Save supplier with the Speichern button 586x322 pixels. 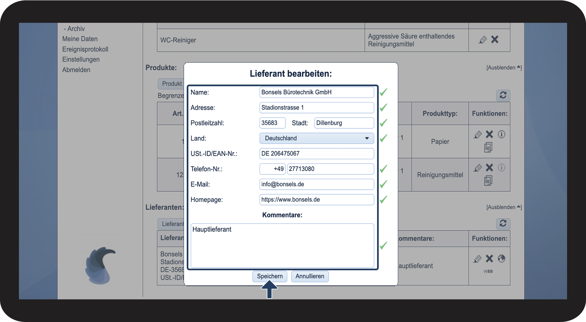click(x=270, y=276)
